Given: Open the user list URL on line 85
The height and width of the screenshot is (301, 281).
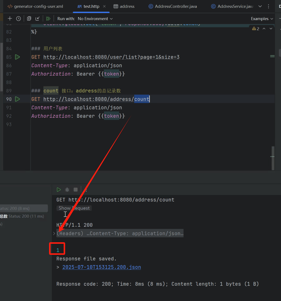Looking at the screenshot, I should pyautogui.click(x=111, y=57).
